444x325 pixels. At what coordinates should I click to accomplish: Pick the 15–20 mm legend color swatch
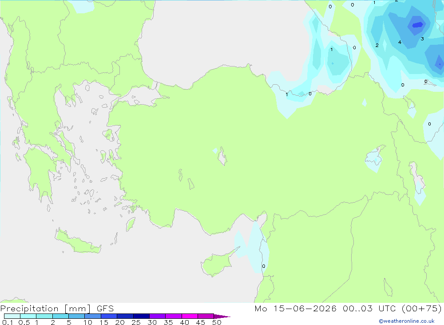point(109,316)
